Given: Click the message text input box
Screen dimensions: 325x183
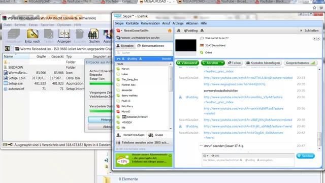Looking at the screenshot, I should [248, 162].
